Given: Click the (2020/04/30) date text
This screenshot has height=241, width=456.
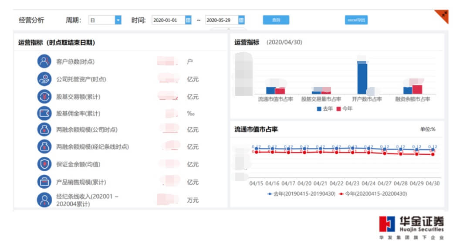Looking at the screenshot, I should 284,42.
